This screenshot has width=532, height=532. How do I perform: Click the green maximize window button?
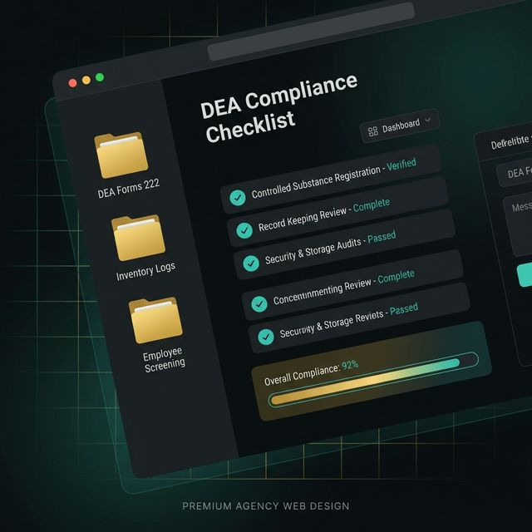pyautogui.click(x=100, y=77)
